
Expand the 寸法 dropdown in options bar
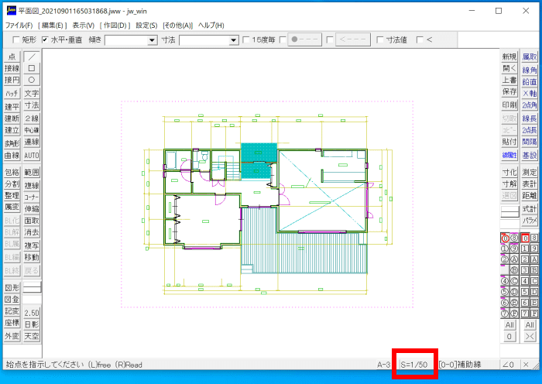(234, 40)
